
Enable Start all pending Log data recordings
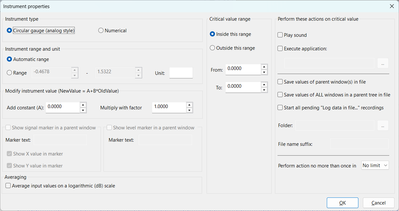[x=280, y=108]
